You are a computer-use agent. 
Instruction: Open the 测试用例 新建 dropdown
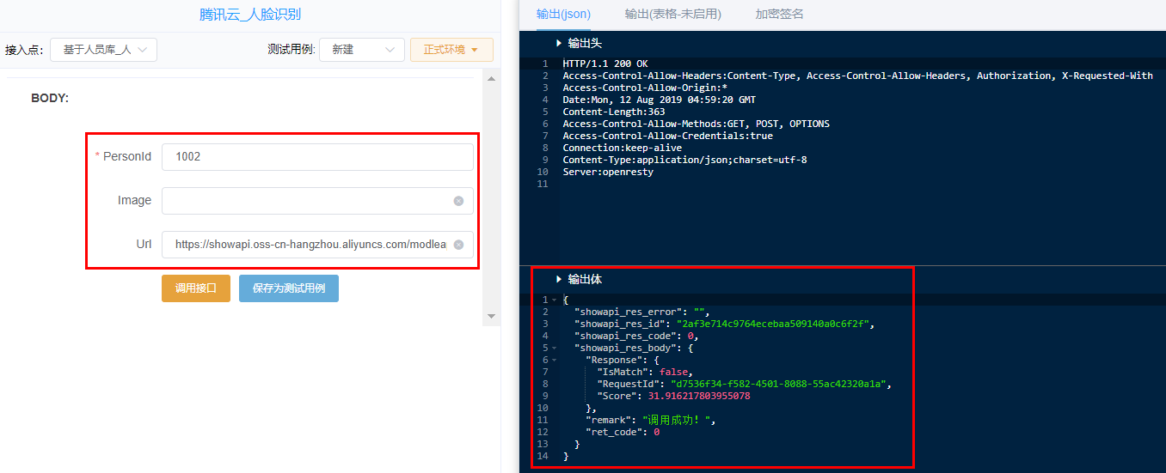pos(362,50)
